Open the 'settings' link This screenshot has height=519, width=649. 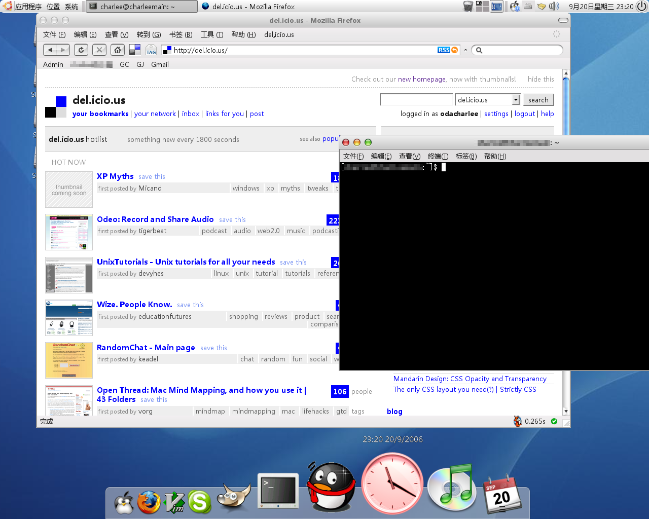click(x=496, y=114)
